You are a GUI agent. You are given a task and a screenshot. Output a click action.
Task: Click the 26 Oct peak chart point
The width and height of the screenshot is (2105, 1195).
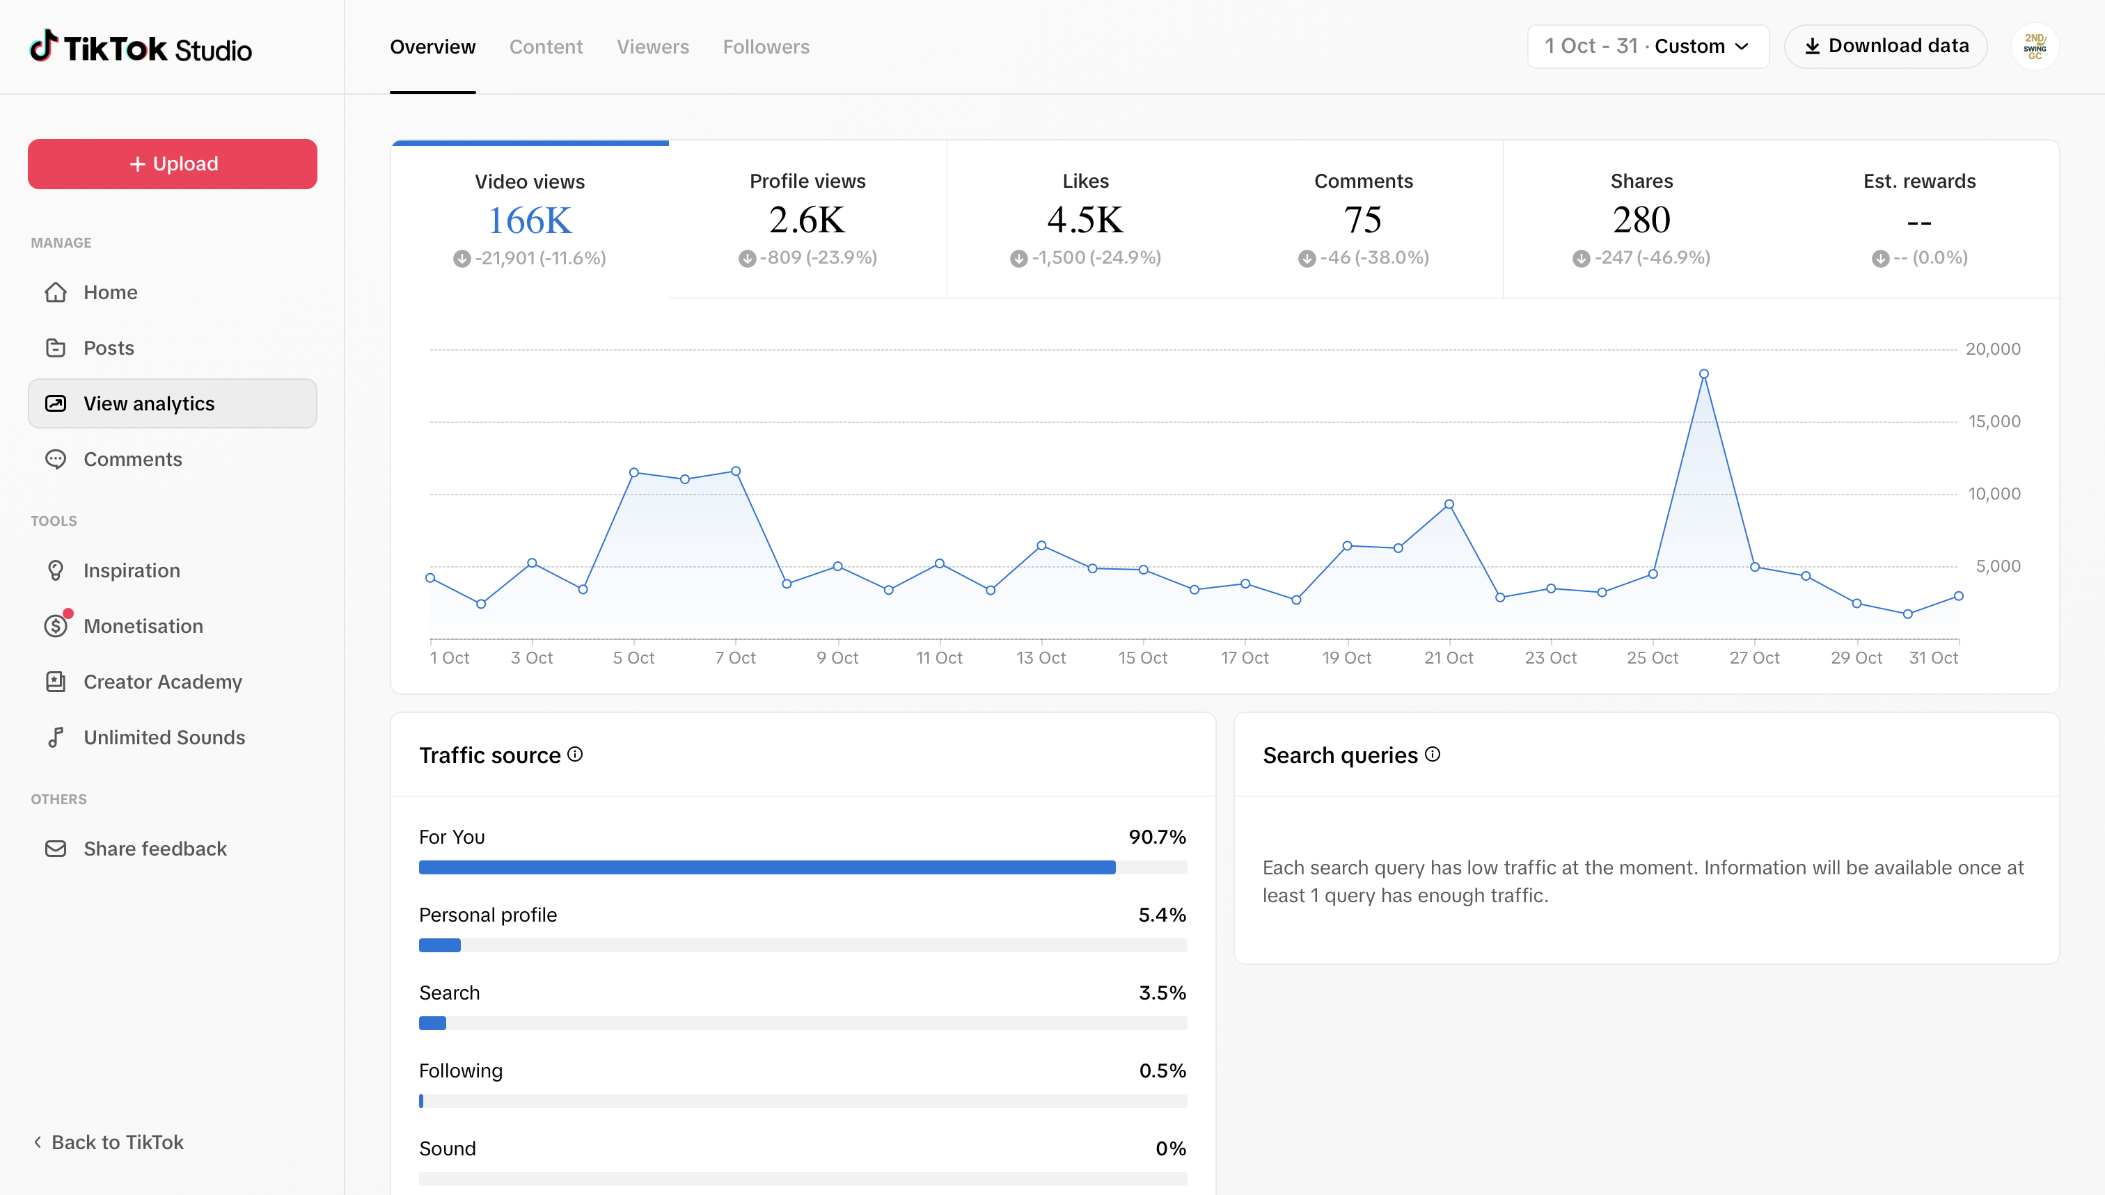point(1703,374)
